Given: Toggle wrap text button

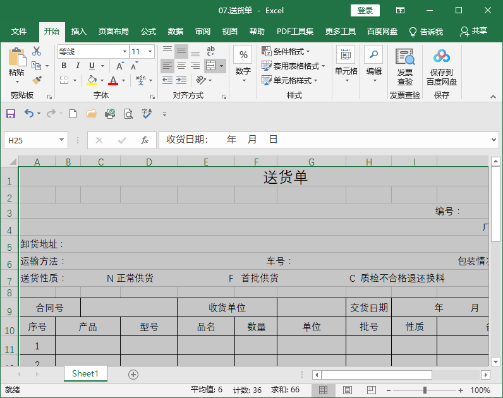Looking at the screenshot, I should coord(211,51).
